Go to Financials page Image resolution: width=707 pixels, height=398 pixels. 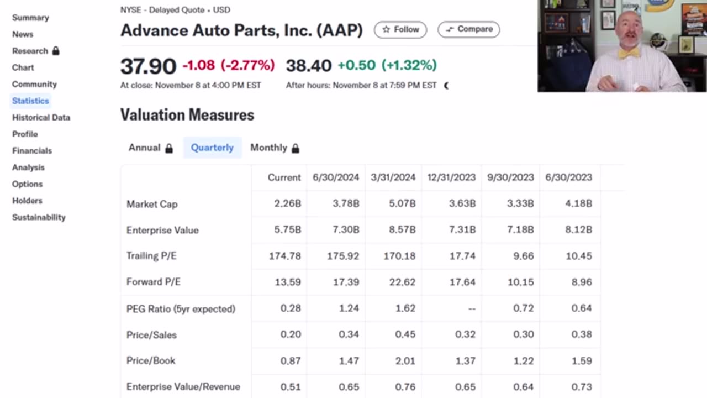(x=32, y=150)
